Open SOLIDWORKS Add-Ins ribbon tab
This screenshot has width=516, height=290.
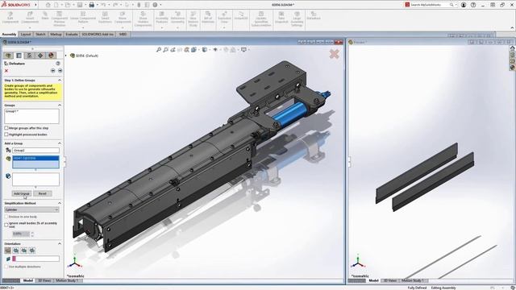pos(98,34)
